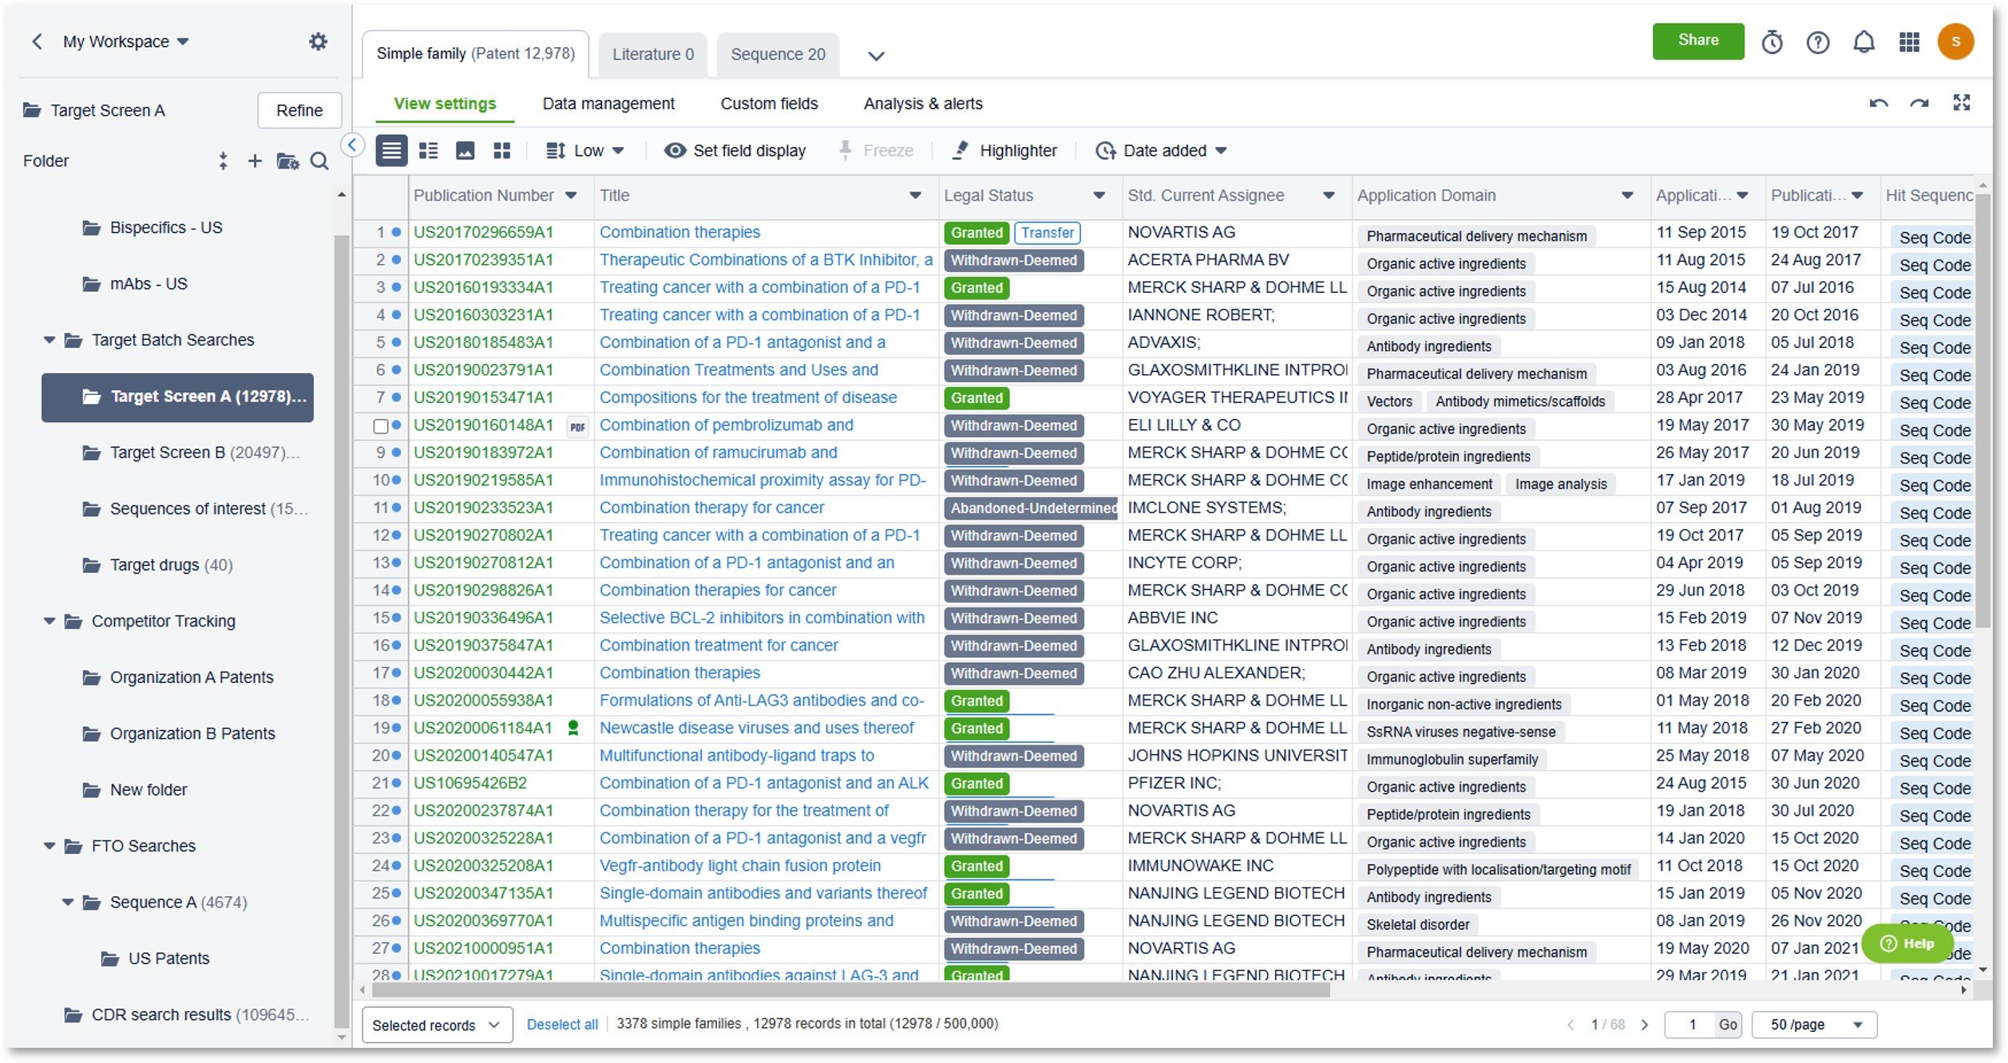Open the timer/history clock icon

click(x=1772, y=42)
